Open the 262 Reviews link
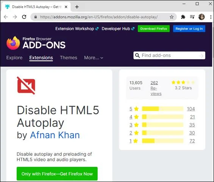Screen dimensions: 214x182 156,88
